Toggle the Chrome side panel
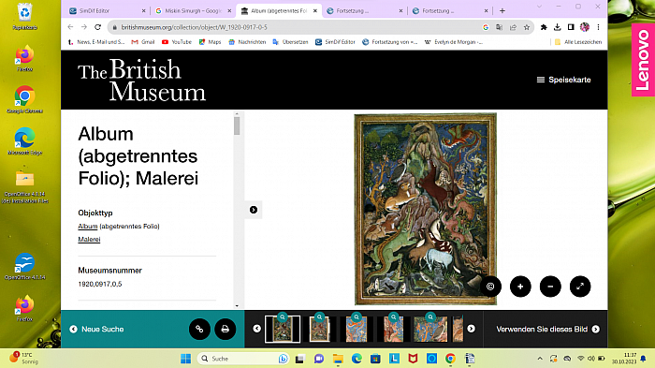 [x=571, y=27]
